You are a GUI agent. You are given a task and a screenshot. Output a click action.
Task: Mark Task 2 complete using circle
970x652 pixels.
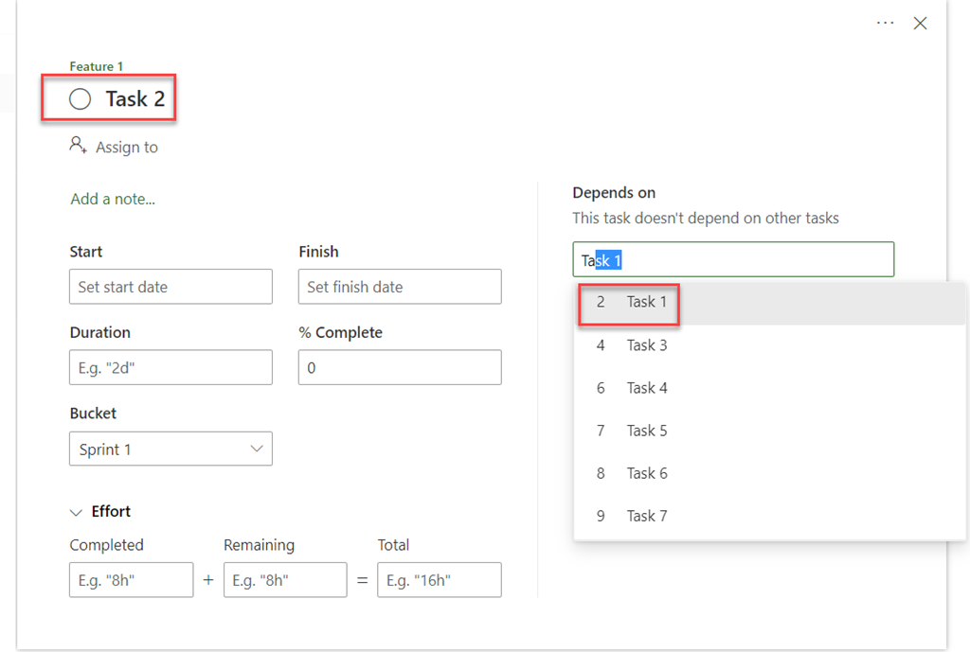(81, 99)
